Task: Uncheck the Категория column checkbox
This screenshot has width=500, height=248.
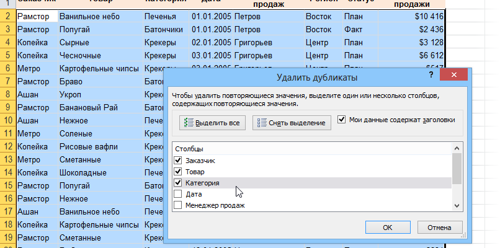Action: pos(179,183)
